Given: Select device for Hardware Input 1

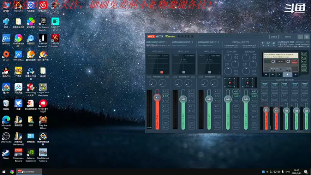Looking at the screenshot, I should (x=158, y=45).
